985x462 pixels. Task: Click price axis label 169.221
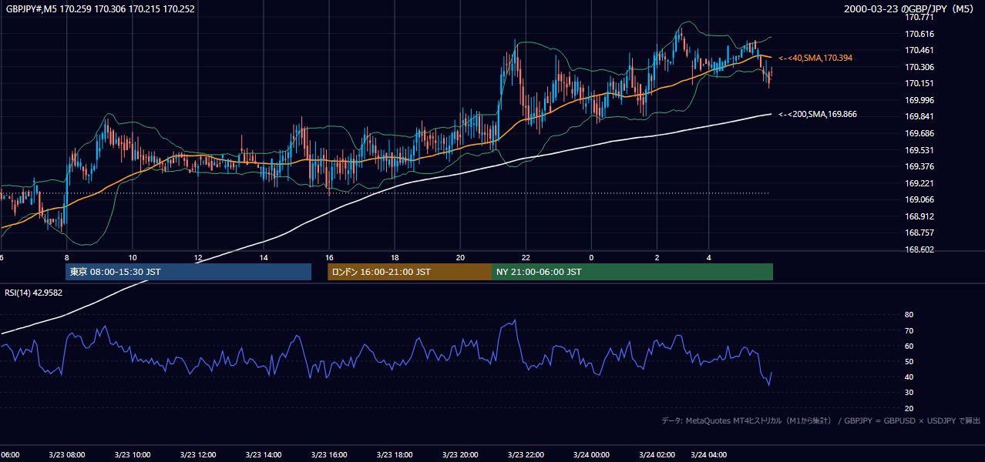(x=920, y=183)
